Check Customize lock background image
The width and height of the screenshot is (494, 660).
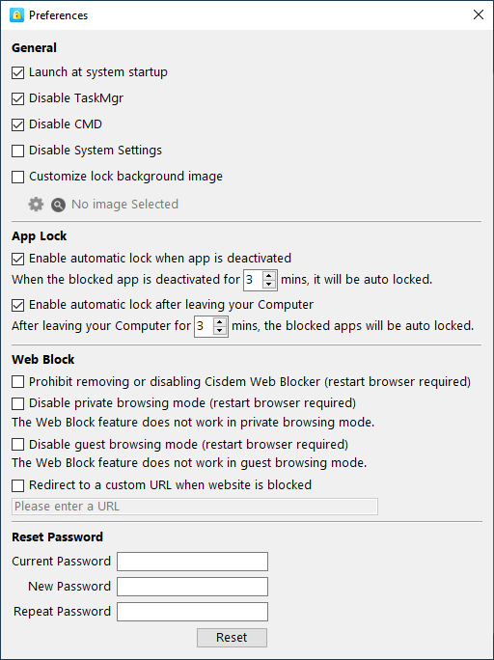[x=17, y=177]
